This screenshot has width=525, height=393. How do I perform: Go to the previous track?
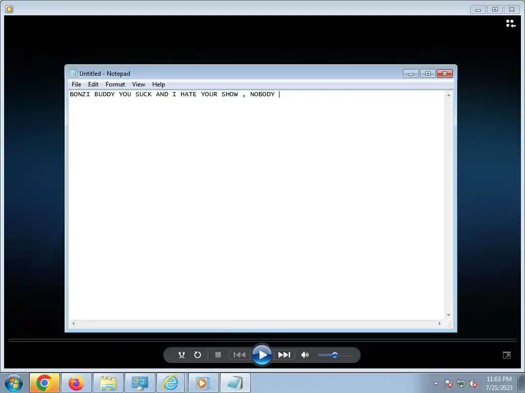click(239, 355)
